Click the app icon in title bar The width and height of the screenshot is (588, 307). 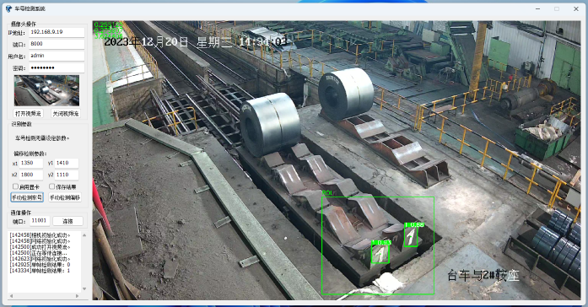8,8
